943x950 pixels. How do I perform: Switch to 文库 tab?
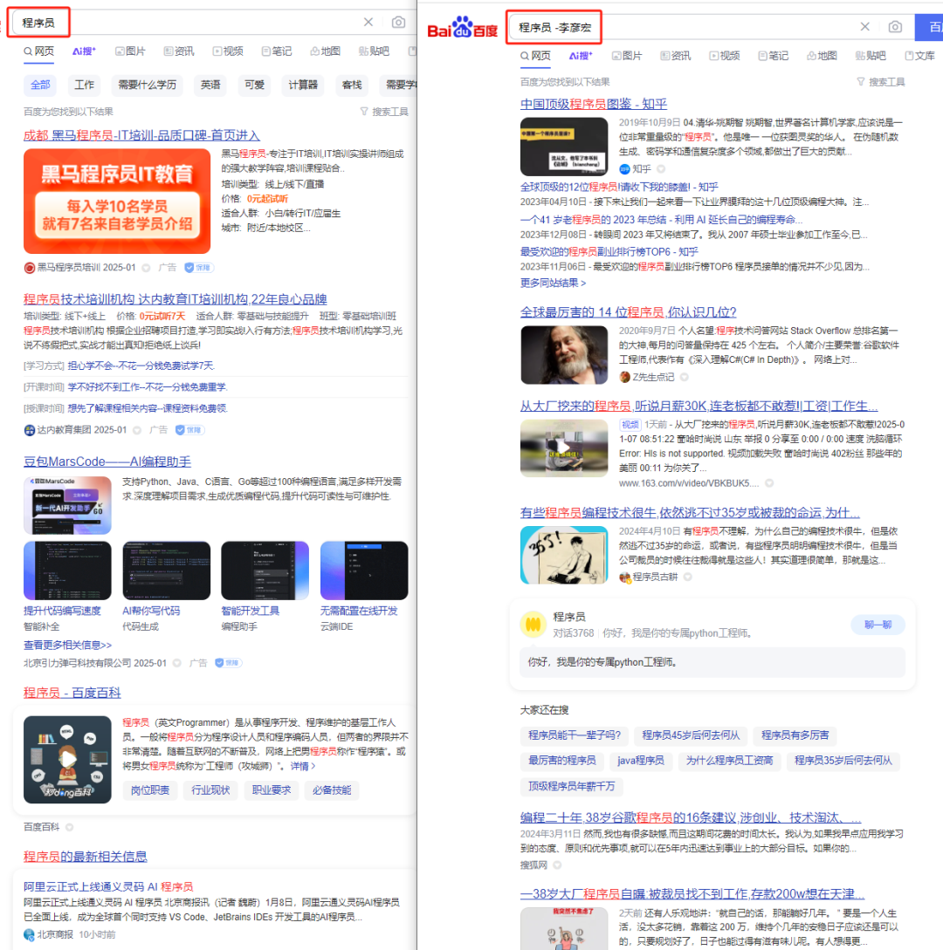pyautogui.click(x=919, y=56)
